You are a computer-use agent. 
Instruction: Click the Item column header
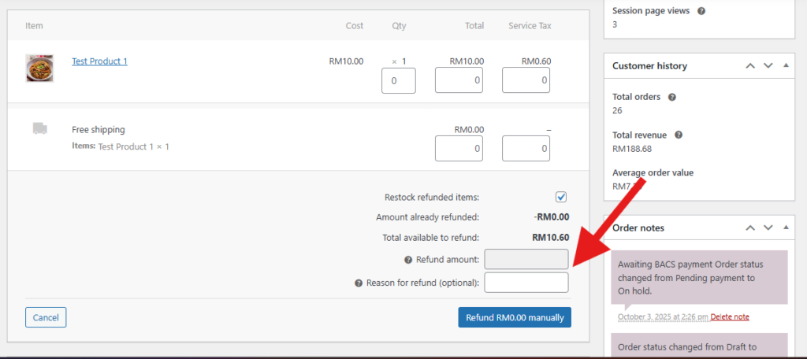34,26
